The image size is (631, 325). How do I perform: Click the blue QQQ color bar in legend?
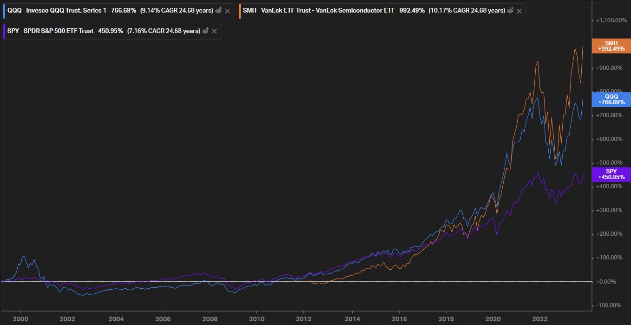point(4,10)
